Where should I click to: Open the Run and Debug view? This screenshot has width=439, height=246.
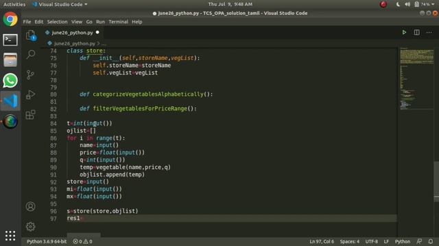30,94
